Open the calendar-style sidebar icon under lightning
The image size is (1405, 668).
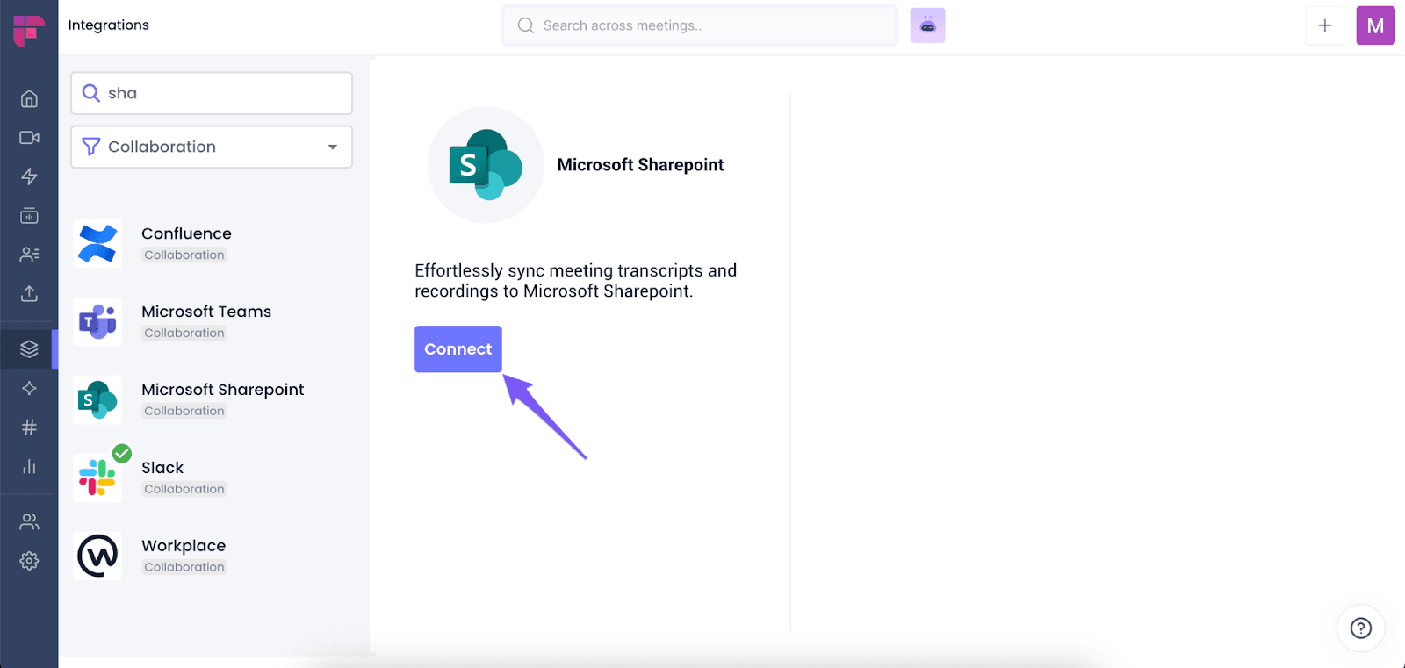click(x=29, y=215)
